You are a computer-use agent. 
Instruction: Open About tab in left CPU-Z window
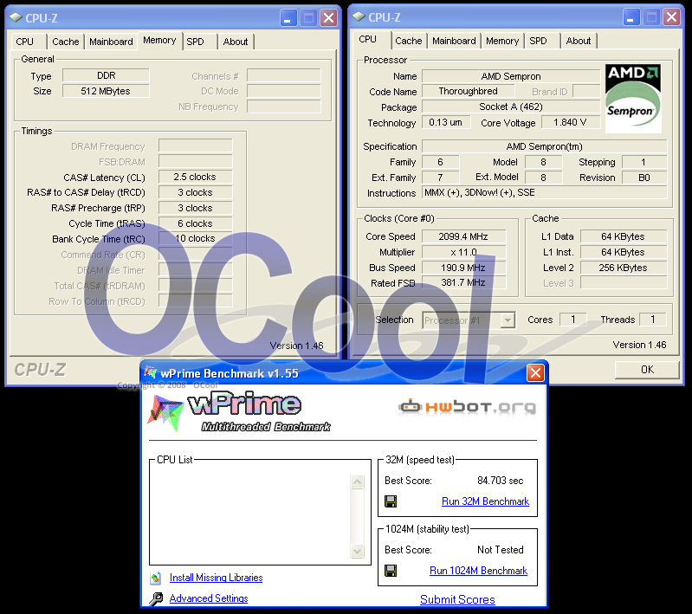(x=236, y=42)
